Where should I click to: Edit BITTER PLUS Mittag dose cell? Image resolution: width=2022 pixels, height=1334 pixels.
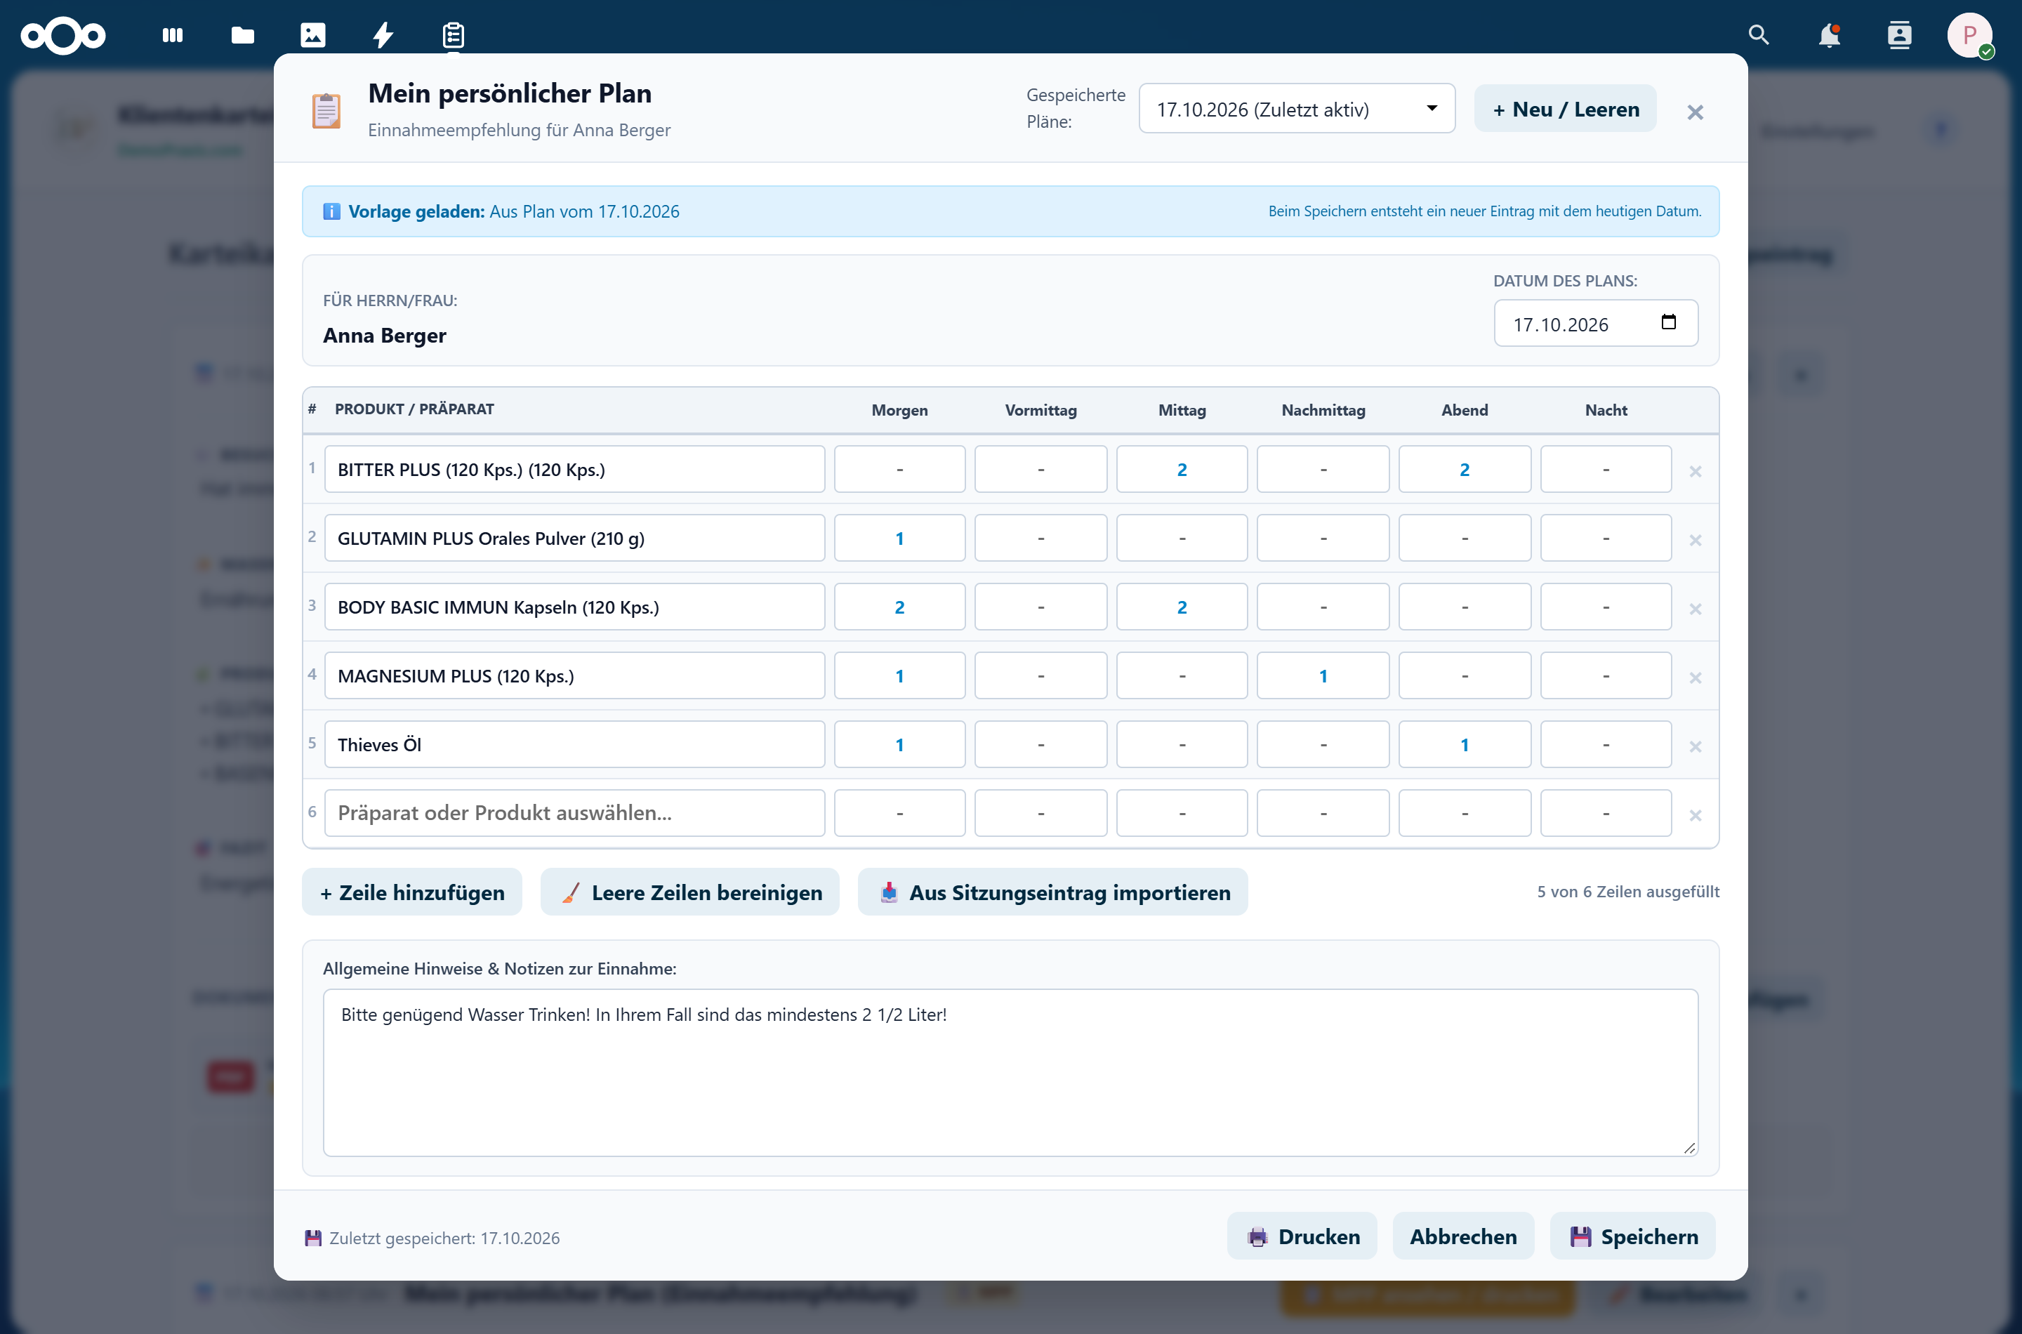coord(1182,470)
